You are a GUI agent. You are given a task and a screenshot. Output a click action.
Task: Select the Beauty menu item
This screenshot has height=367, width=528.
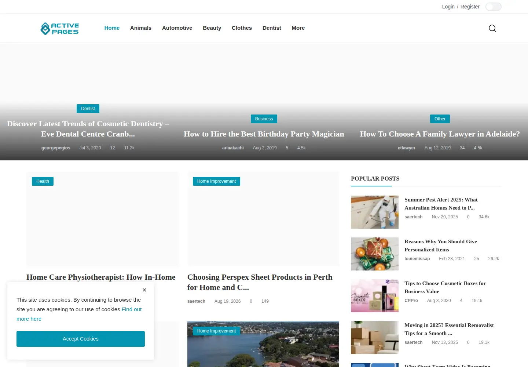pyautogui.click(x=212, y=28)
